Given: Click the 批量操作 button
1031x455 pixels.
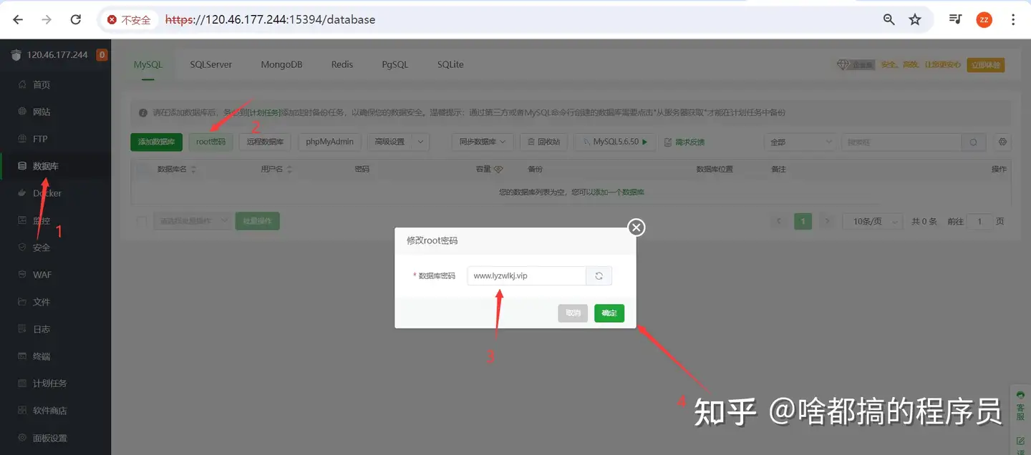Looking at the screenshot, I should pyautogui.click(x=258, y=222).
